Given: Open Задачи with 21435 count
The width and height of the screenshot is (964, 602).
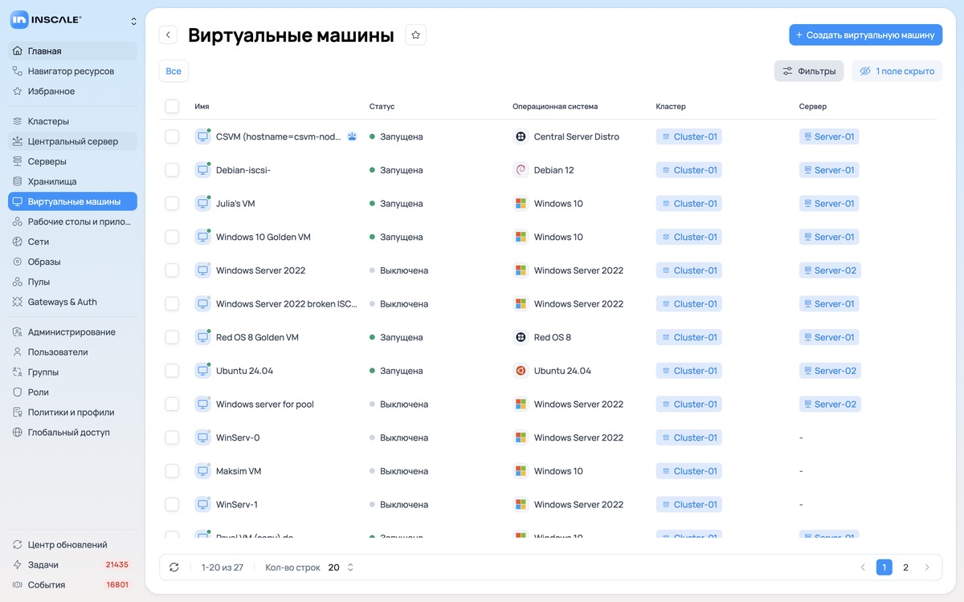Looking at the screenshot, I should pyautogui.click(x=73, y=564).
